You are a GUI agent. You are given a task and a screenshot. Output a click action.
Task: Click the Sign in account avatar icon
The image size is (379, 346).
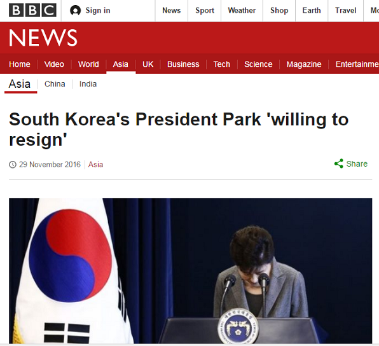(x=75, y=10)
